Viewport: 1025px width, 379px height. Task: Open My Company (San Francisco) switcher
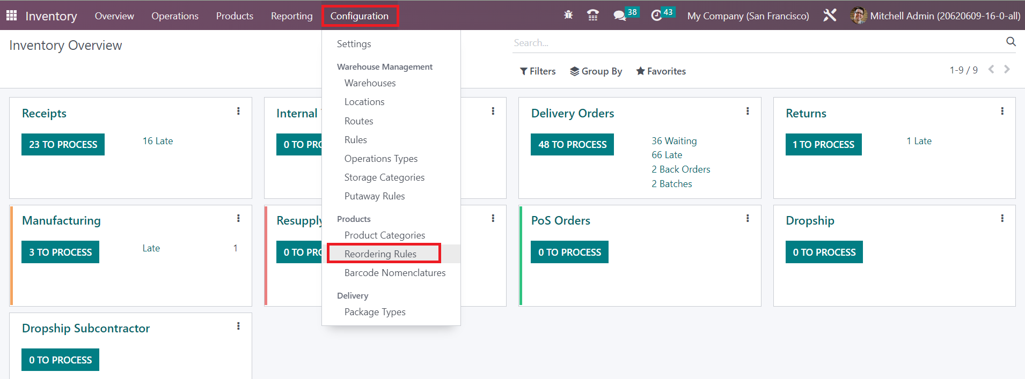[x=748, y=16]
